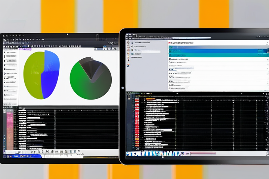
Task: Click the white highlighted row in right dark panel
Action: tap(164, 130)
